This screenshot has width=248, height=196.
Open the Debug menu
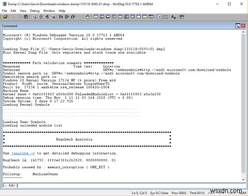[35, 11]
